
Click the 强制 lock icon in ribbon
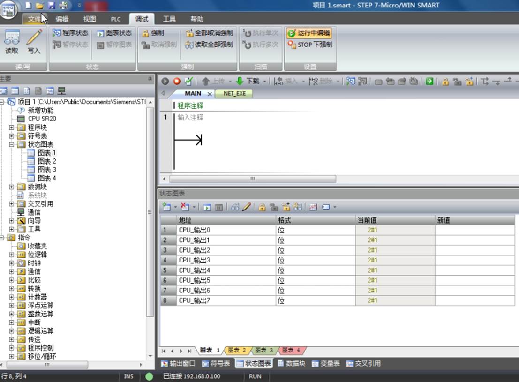[x=152, y=33]
